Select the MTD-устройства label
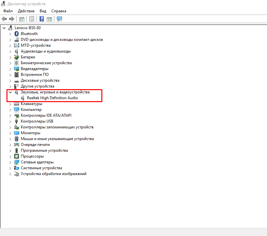The height and width of the screenshot is (236, 267). point(36,45)
